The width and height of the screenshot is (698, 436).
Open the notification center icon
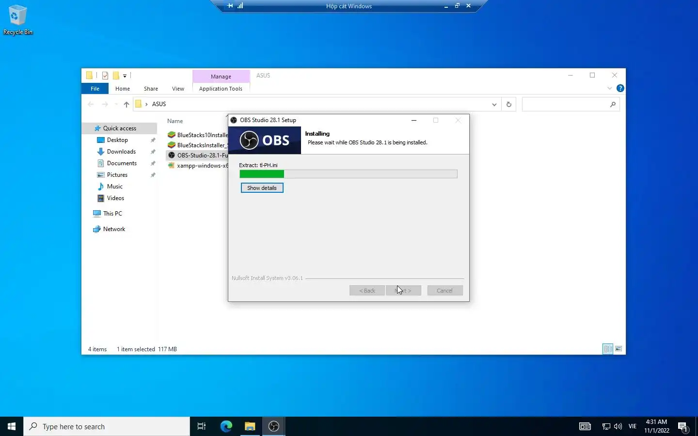(682, 427)
